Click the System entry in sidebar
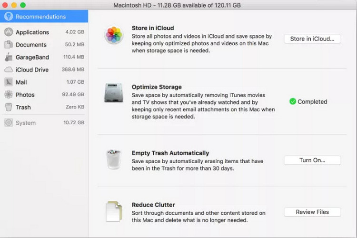This screenshot has width=357, height=238. click(25, 123)
